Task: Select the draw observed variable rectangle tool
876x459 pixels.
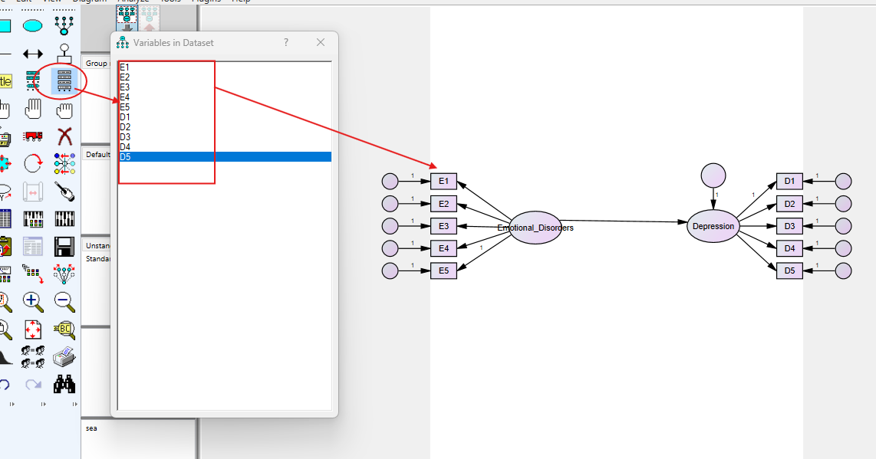Action: coord(5,26)
